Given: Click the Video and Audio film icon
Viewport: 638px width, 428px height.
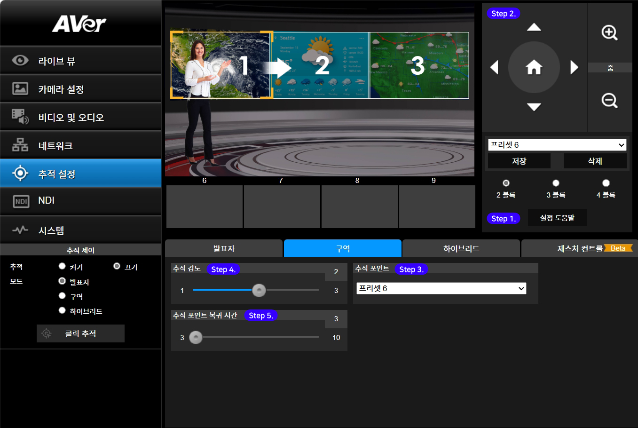Looking at the screenshot, I should tap(20, 117).
